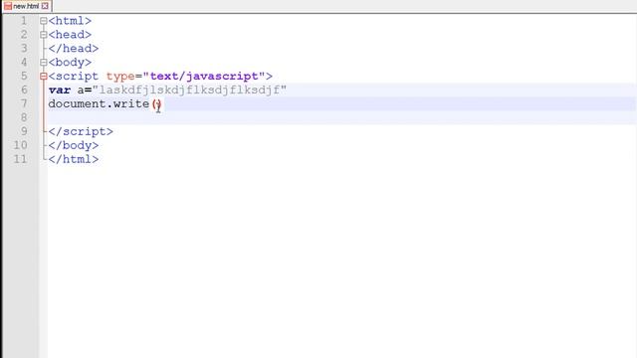Click line number 3 in the margin

[x=24, y=49]
